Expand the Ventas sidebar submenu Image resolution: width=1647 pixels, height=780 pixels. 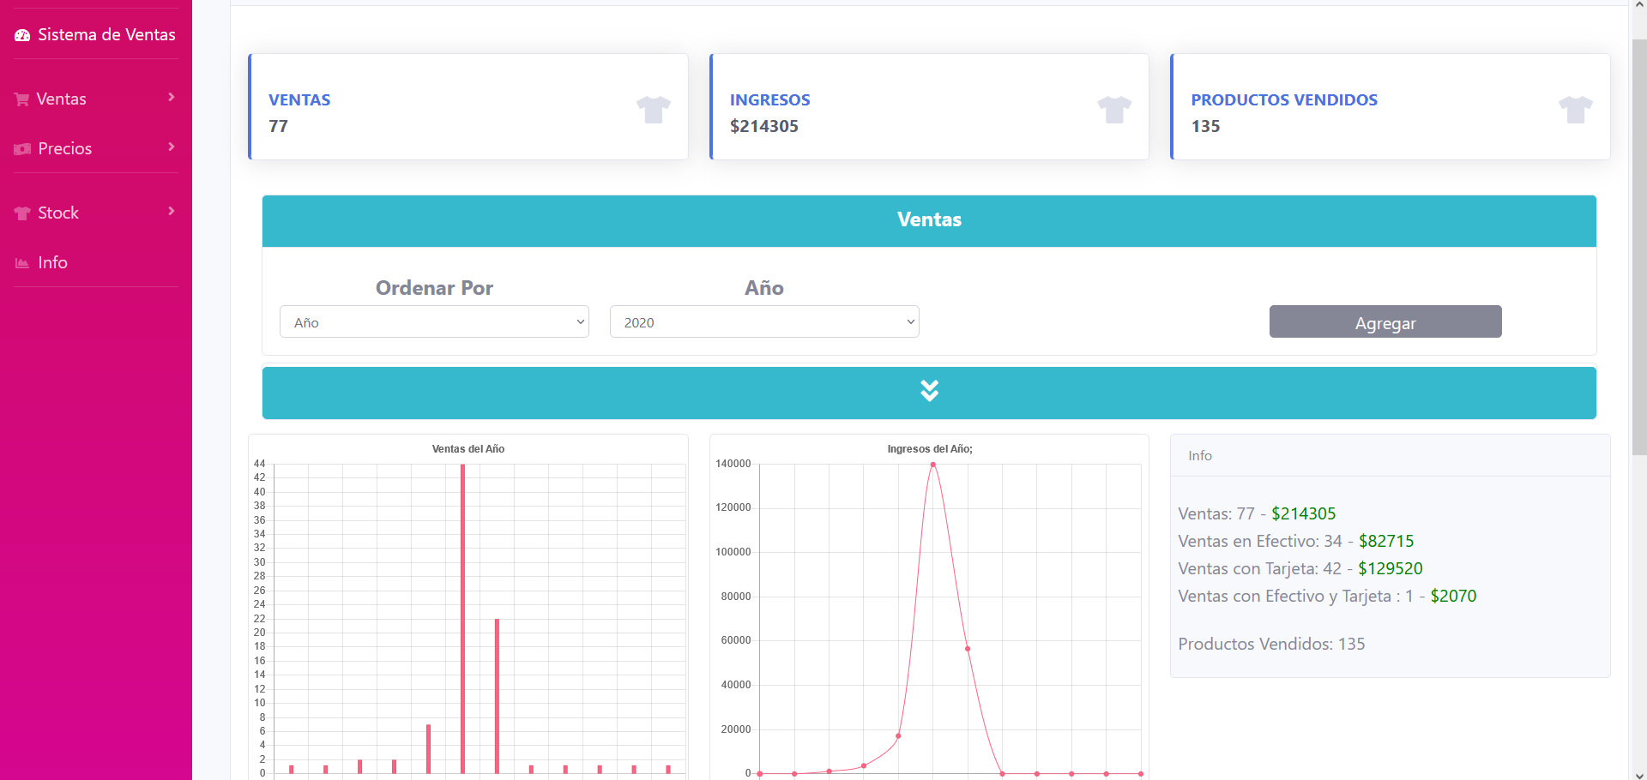(x=171, y=97)
